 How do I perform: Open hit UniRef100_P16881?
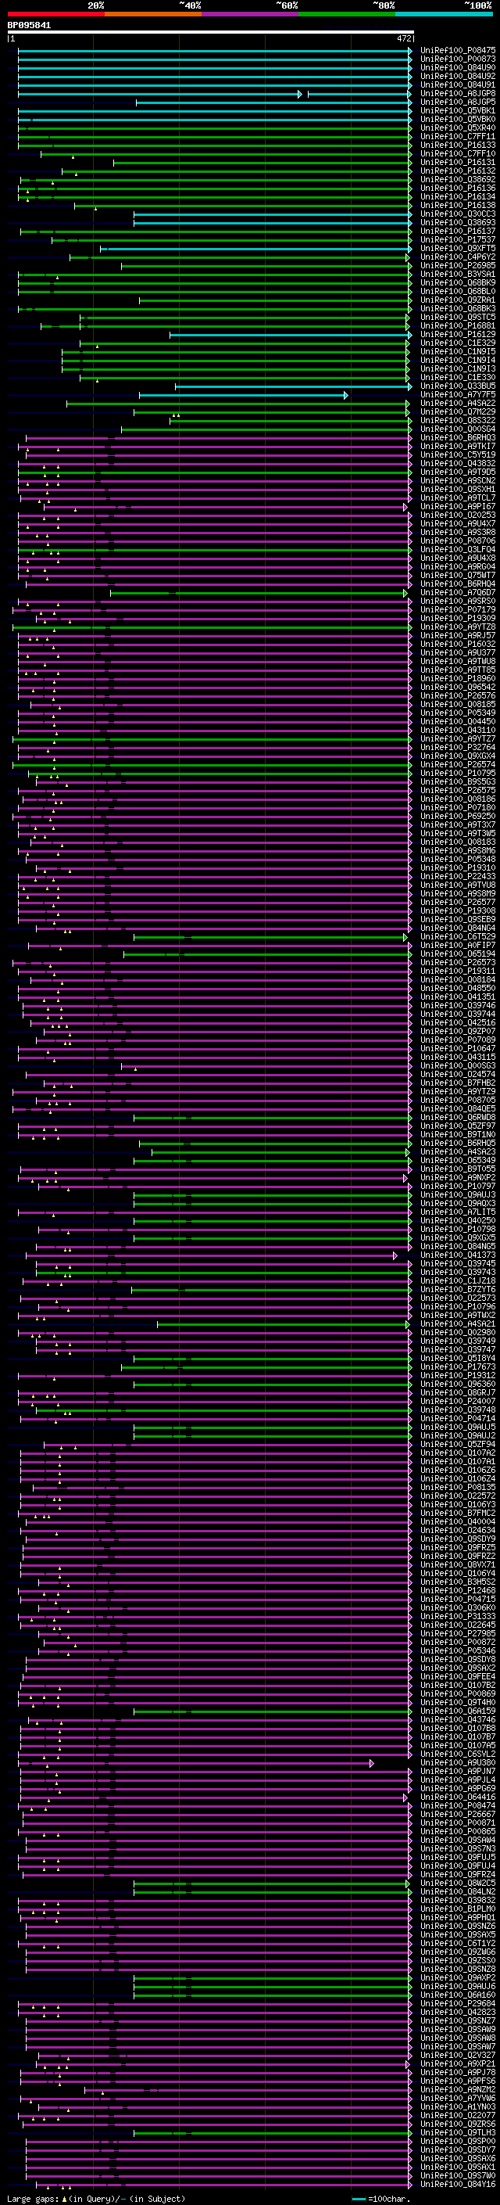457,325
